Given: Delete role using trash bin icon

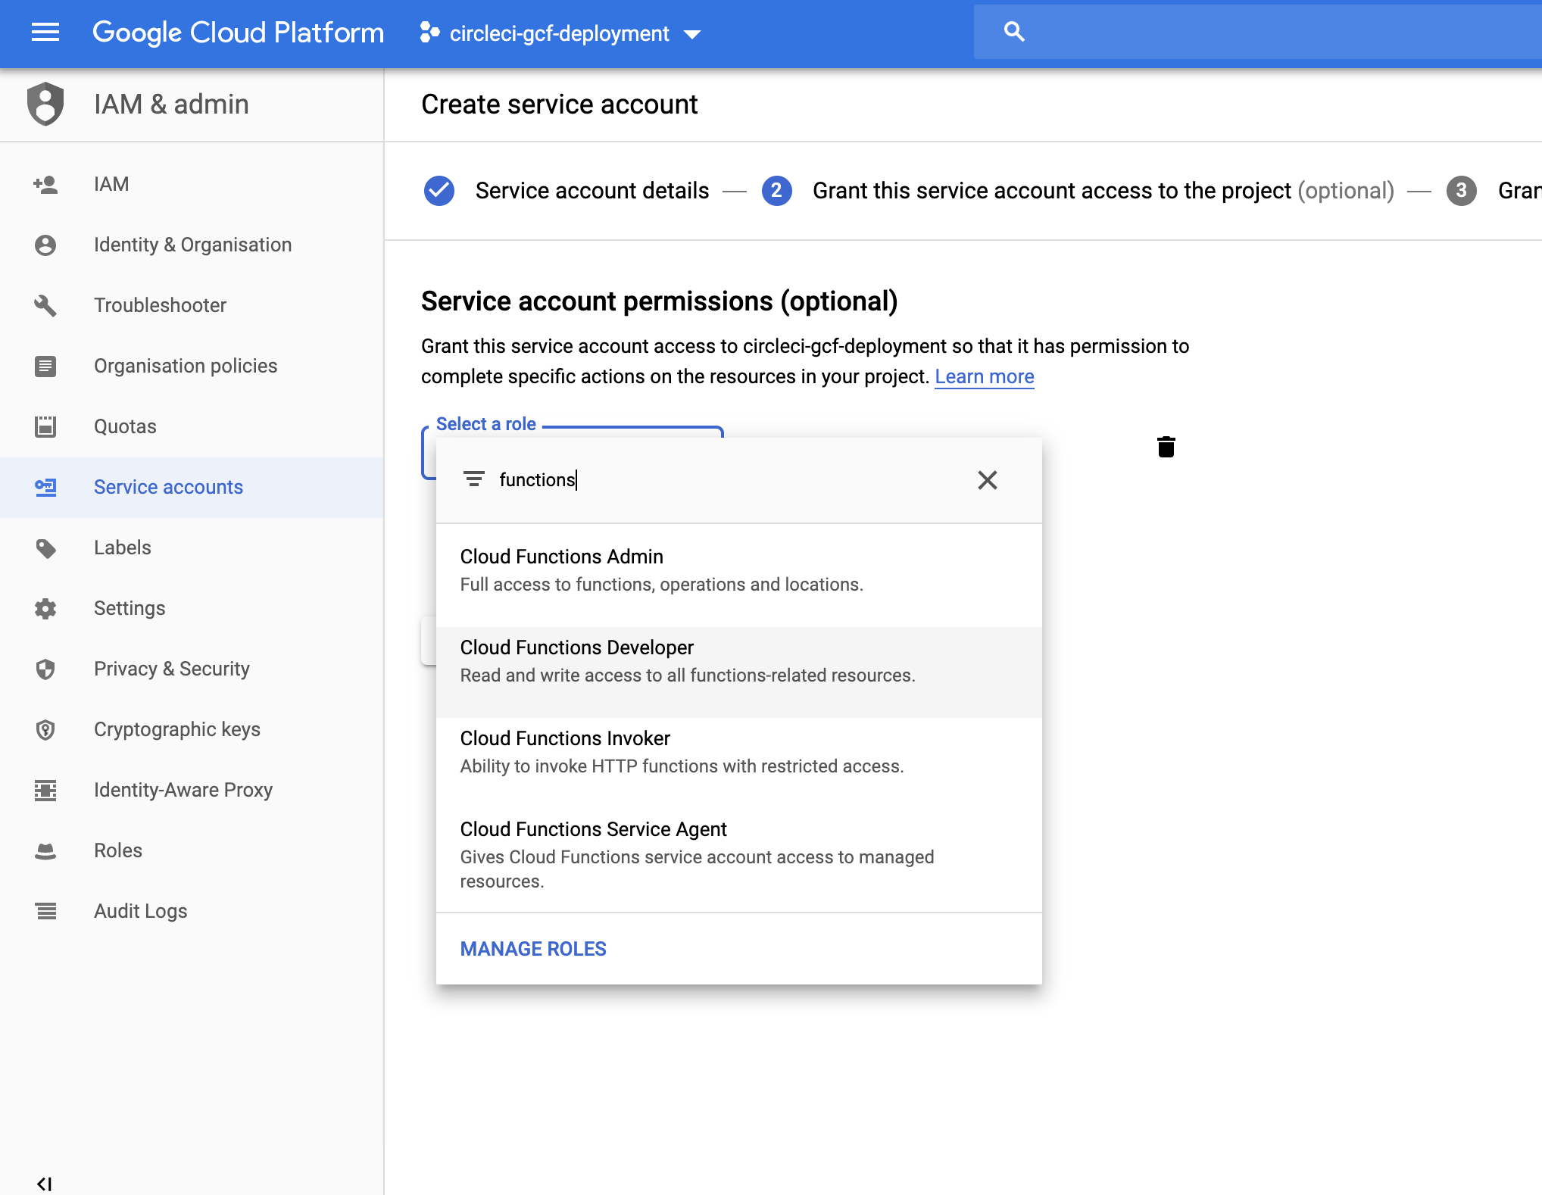Looking at the screenshot, I should tap(1166, 447).
